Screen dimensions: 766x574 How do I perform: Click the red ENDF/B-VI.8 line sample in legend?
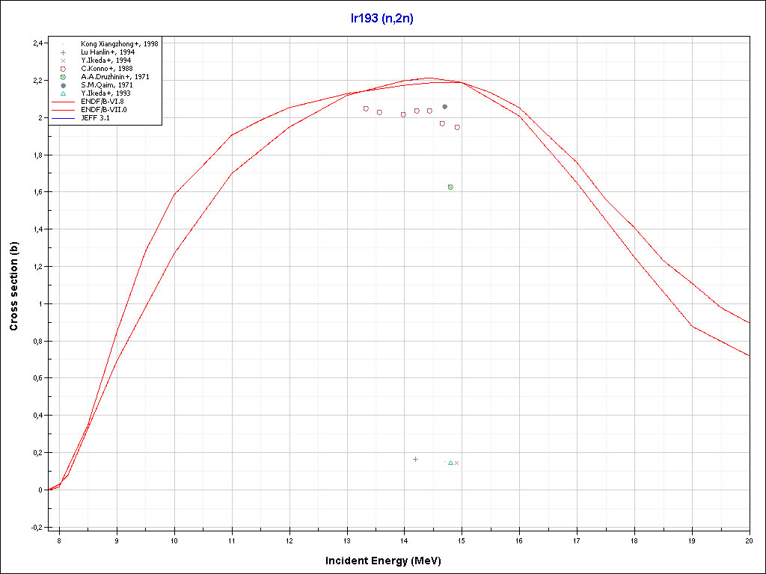coord(64,102)
